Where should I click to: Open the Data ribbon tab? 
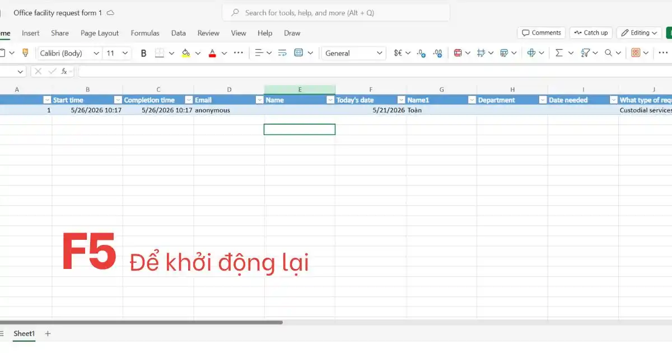(x=179, y=33)
